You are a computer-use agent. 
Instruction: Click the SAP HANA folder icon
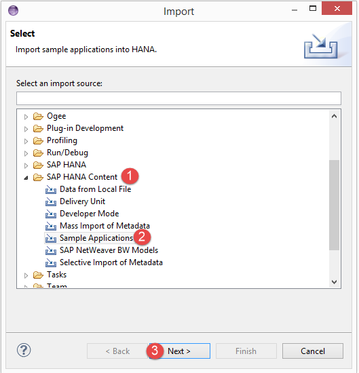pyautogui.click(x=38, y=165)
